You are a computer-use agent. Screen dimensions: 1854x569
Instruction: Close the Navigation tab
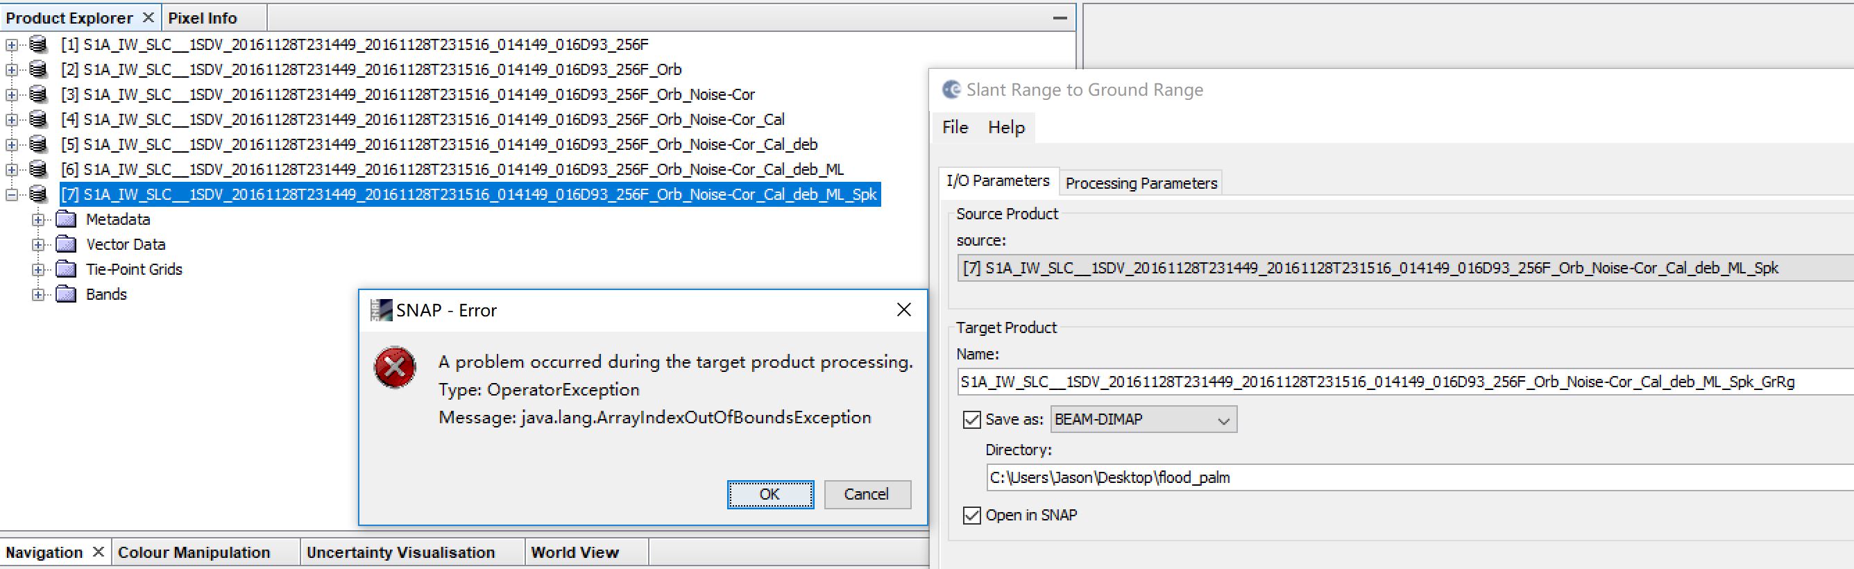pos(99,552)
